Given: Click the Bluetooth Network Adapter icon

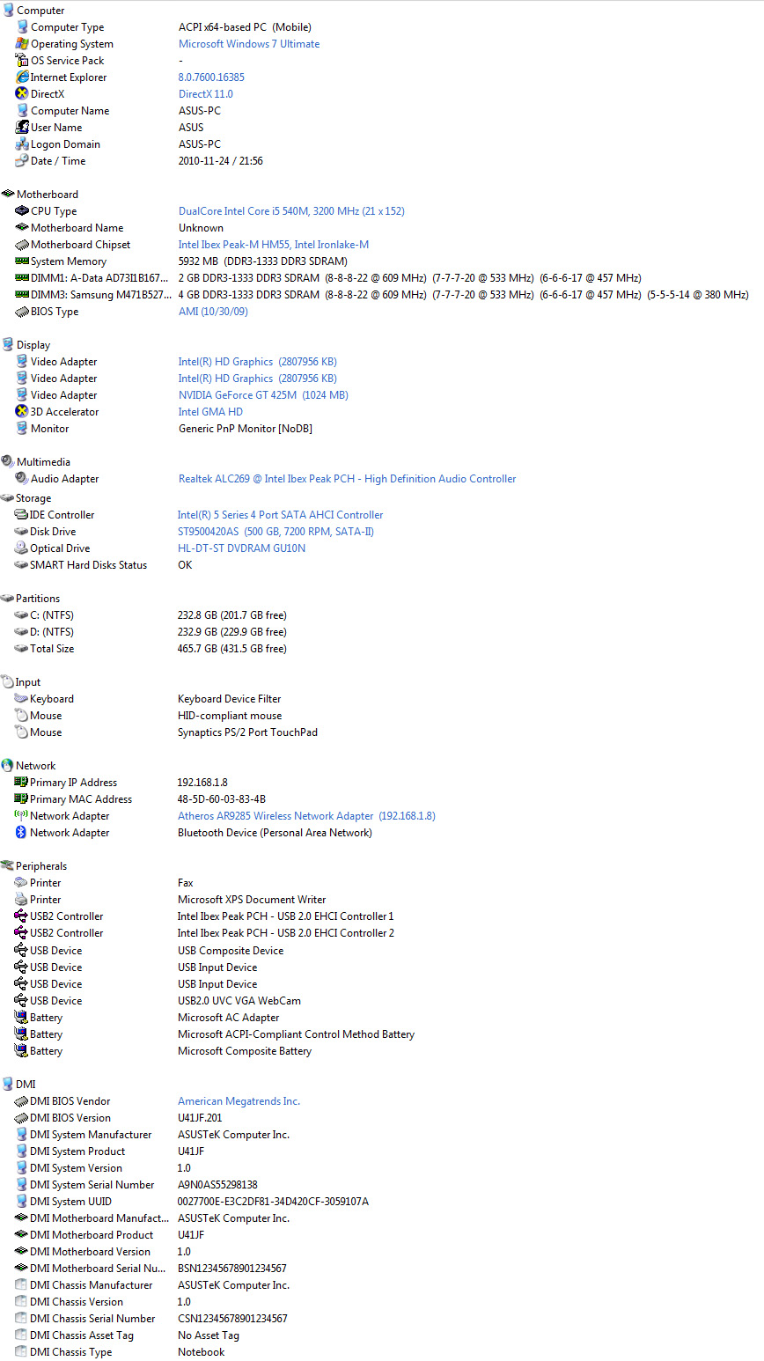Looking at the screenshot, I should [x=21, y=833].
